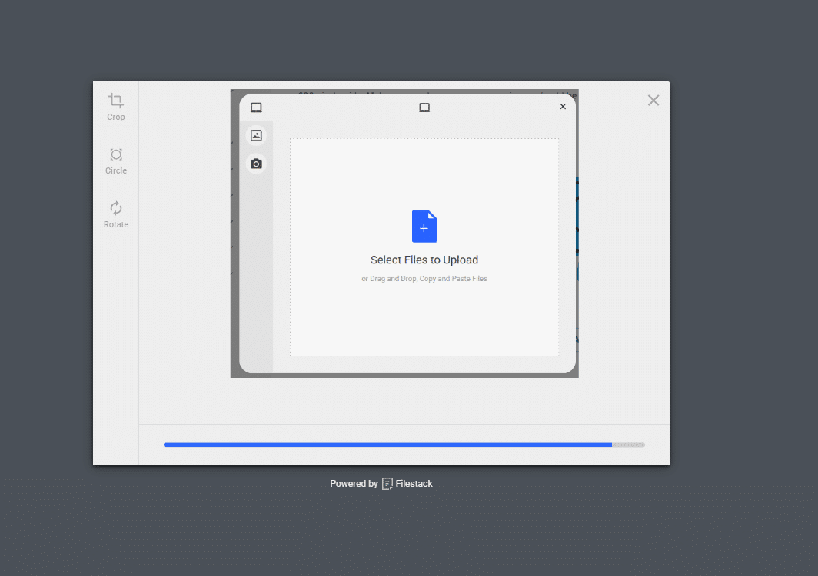Close the file picker dialog
818x576 pixels.
coord(562,106)
